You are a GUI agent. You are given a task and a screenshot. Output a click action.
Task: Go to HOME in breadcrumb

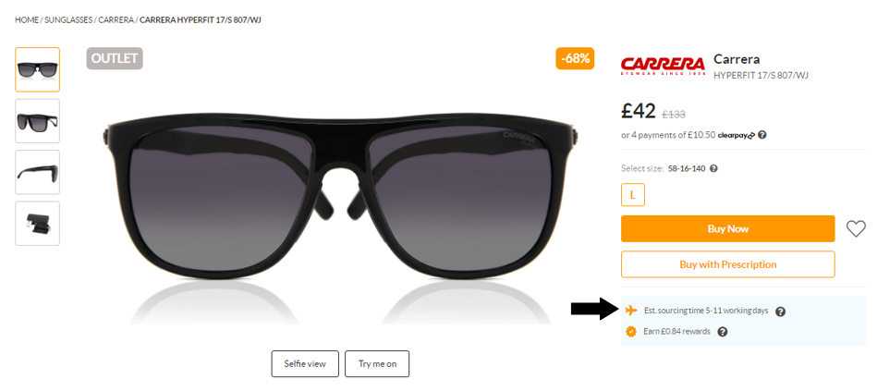click(27, 20)
